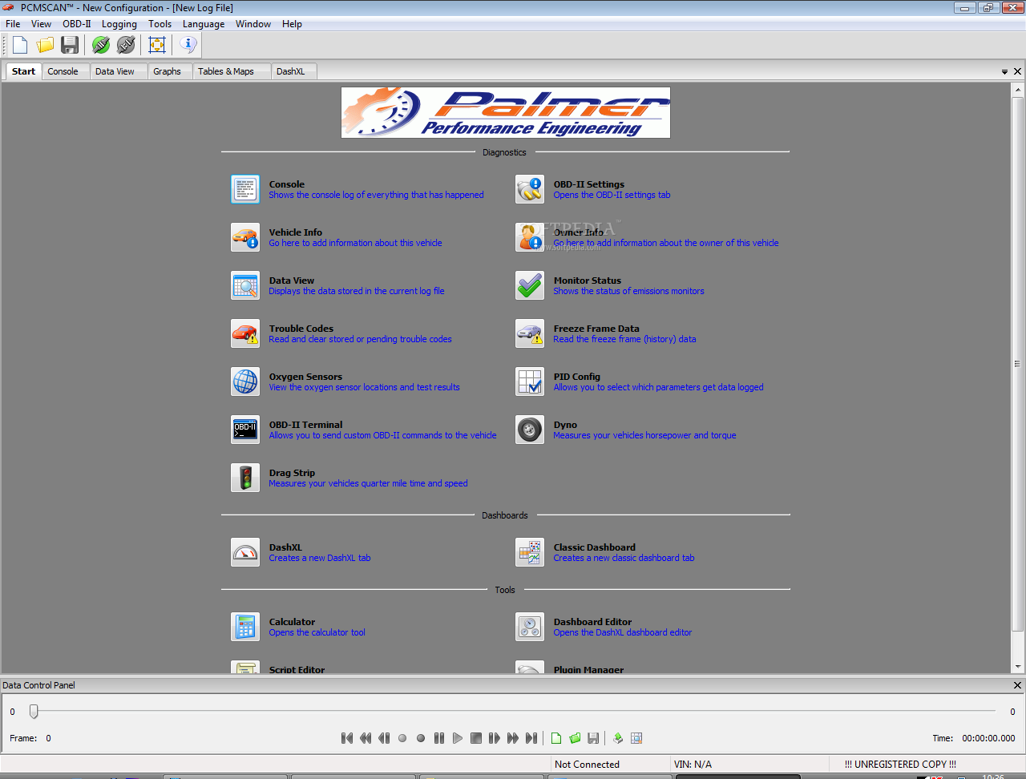Click the data view icon in Data Control Panel
Screen dimensions: 1026x779
pos(636,738)
